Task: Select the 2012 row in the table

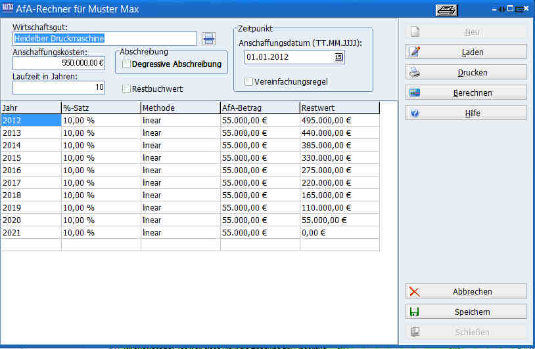Action: click(x=30, y=120)
